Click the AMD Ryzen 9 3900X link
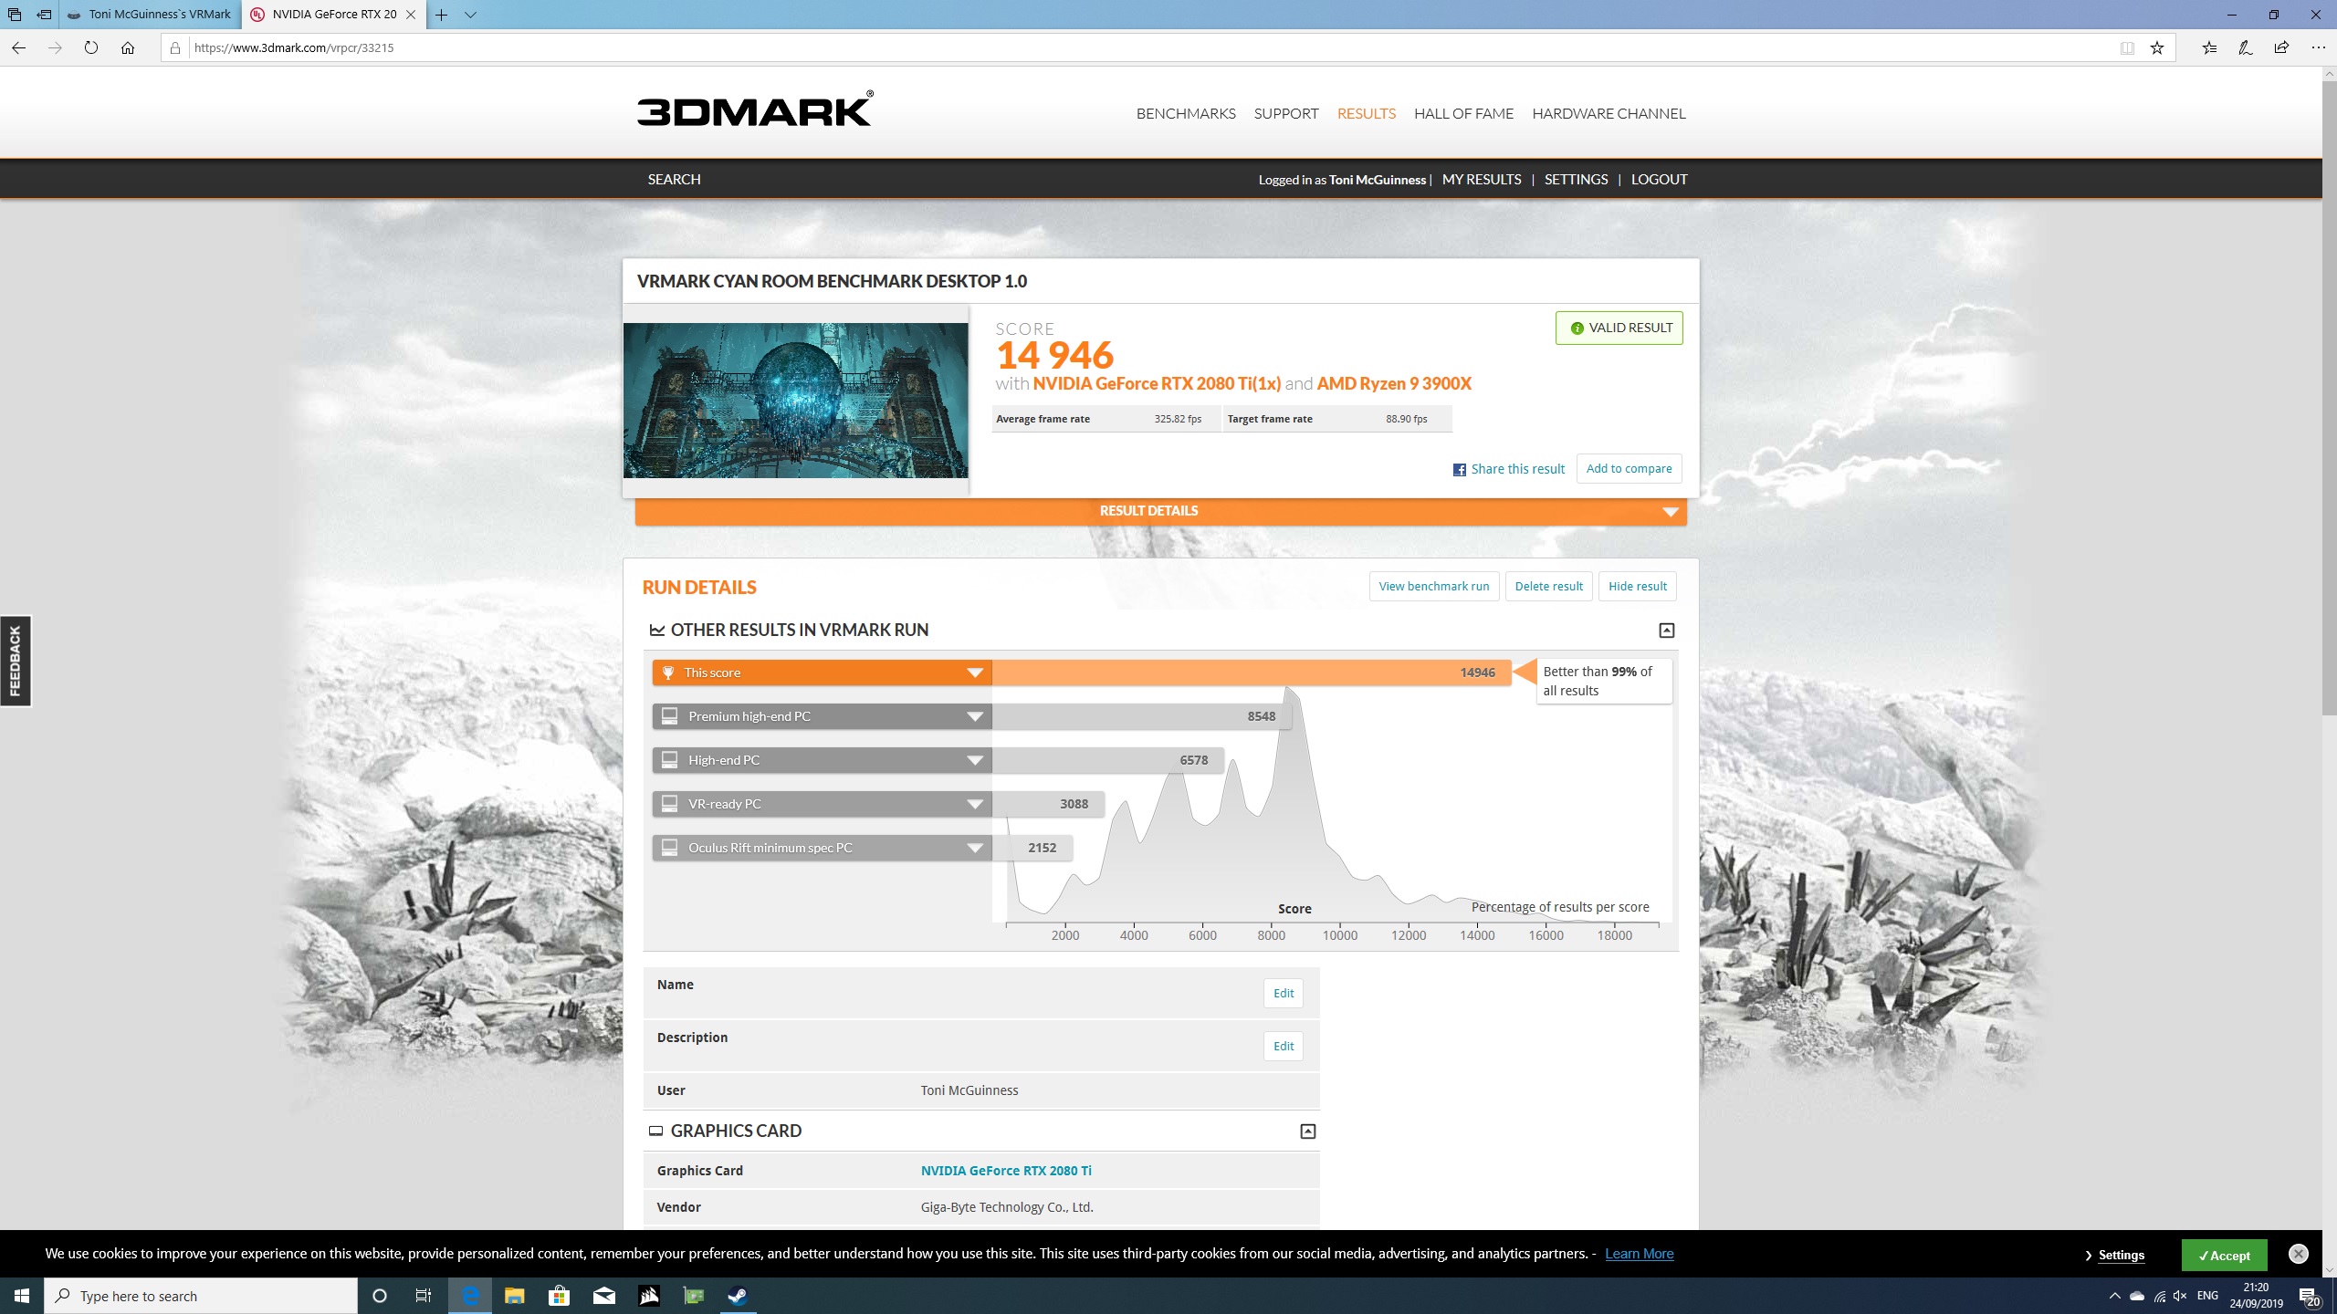Viewport: 2337px width, 1314px height. pos(1394,383)
